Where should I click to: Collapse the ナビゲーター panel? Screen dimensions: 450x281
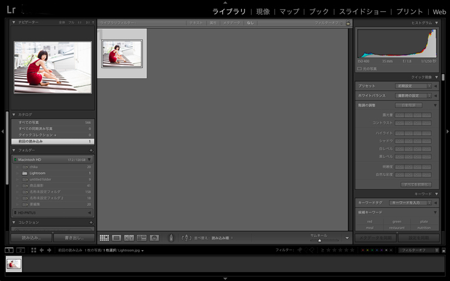[14, 22]
